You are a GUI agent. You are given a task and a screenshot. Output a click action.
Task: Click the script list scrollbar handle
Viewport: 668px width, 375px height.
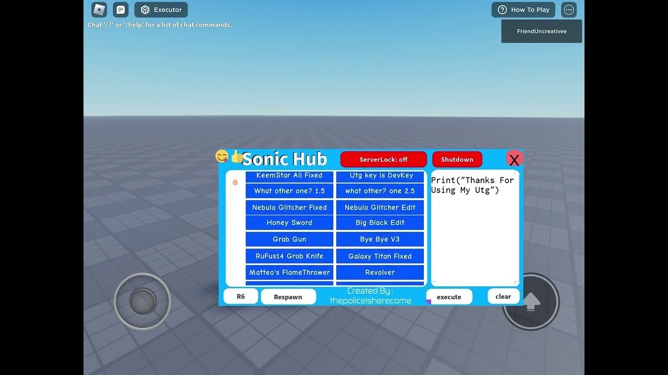pyautogui.click(x=235, y=182)
